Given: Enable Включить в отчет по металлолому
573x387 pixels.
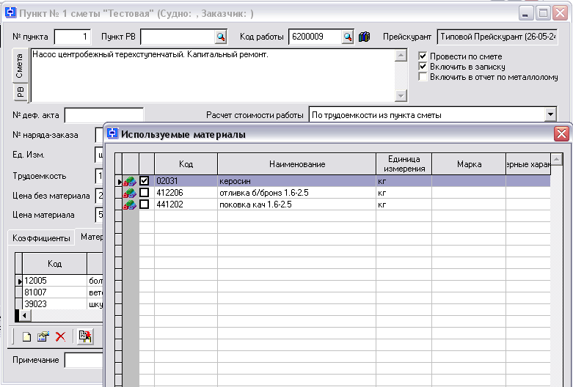Looking at the screenshot, I should 423,77.
